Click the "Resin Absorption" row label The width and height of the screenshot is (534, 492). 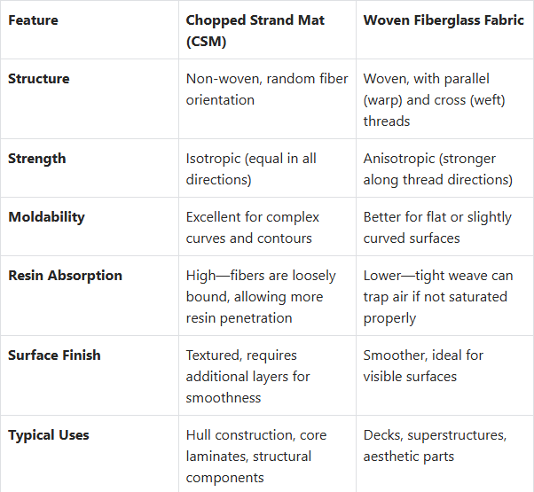(66, 276)
